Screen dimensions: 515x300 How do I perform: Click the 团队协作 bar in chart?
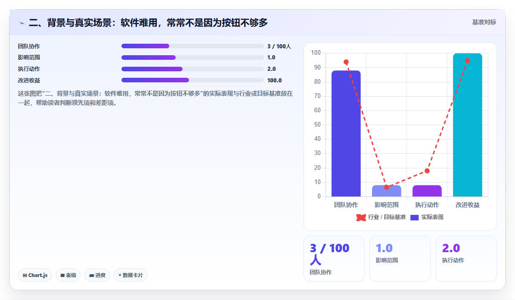pyautogui.click(x=346, y=133)
